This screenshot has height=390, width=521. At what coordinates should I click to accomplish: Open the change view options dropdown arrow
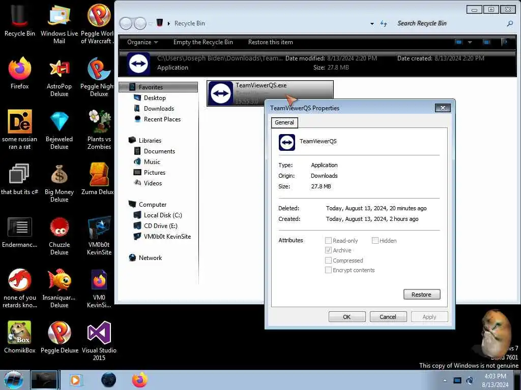[x=470, y=42]
